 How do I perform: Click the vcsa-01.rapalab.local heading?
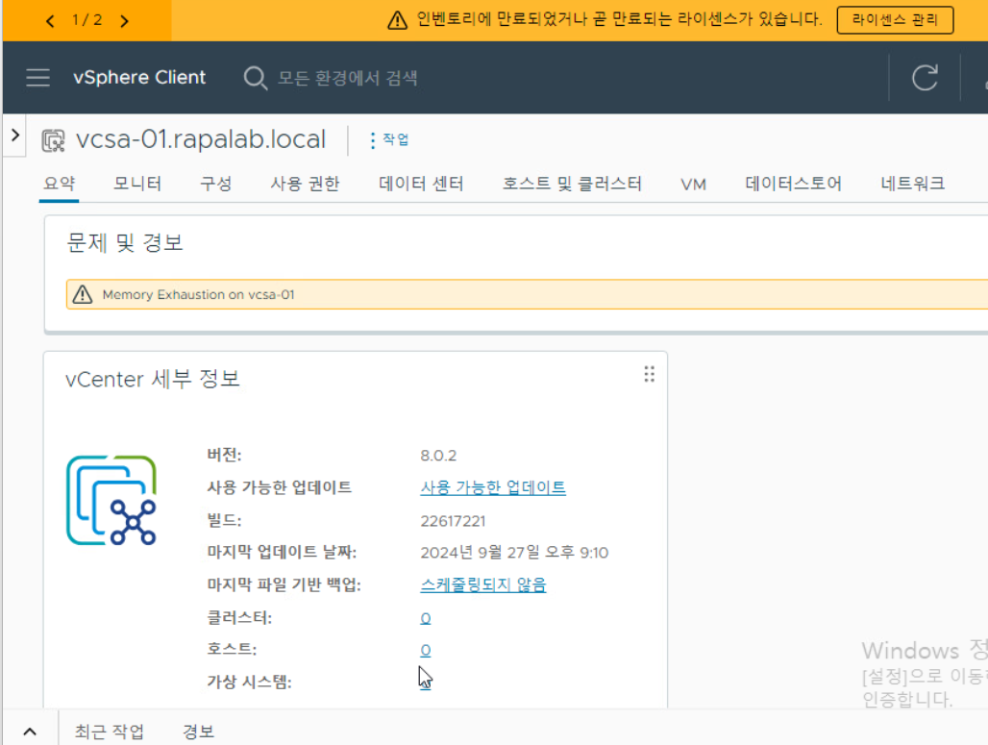(x=200, y=139)
